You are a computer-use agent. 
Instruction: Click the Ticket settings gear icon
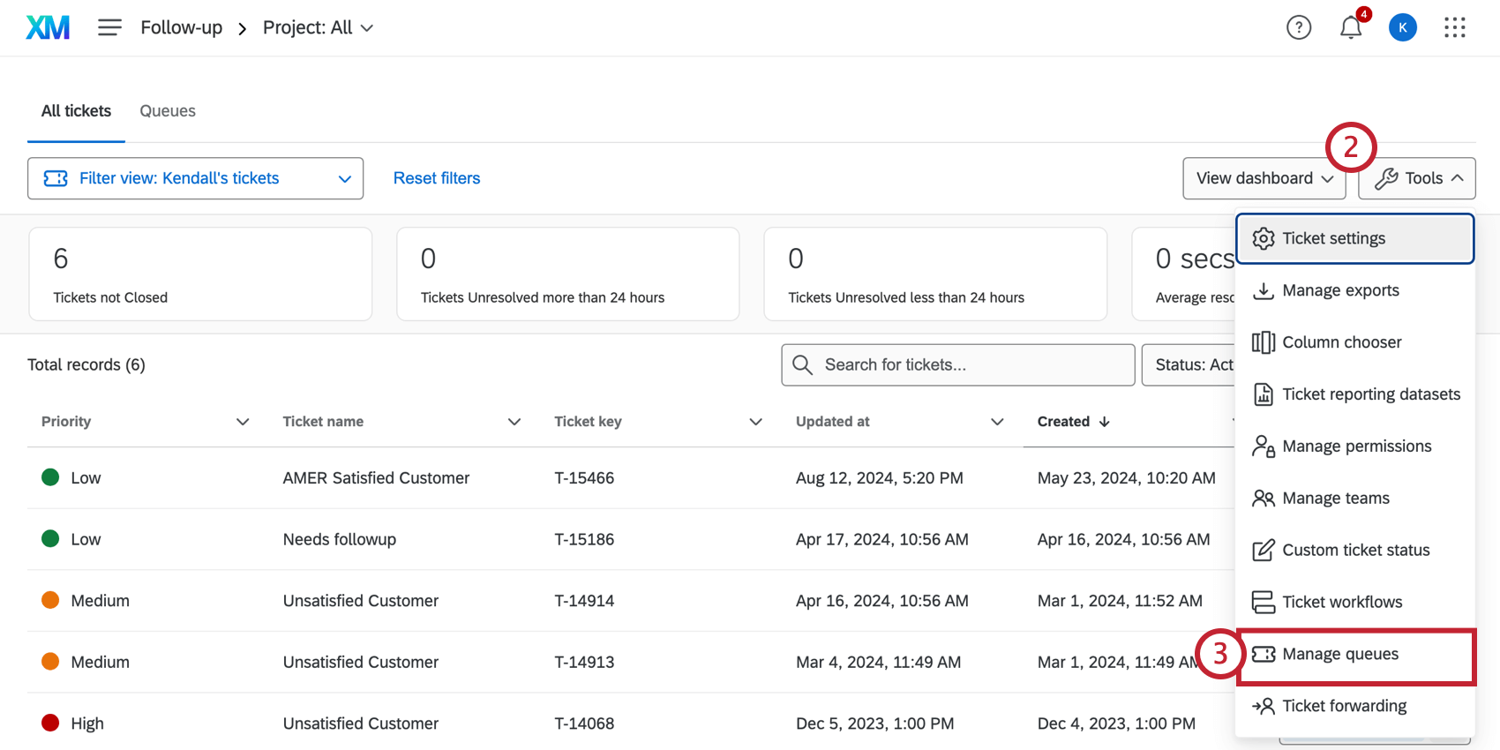(x=1264, y=239)
